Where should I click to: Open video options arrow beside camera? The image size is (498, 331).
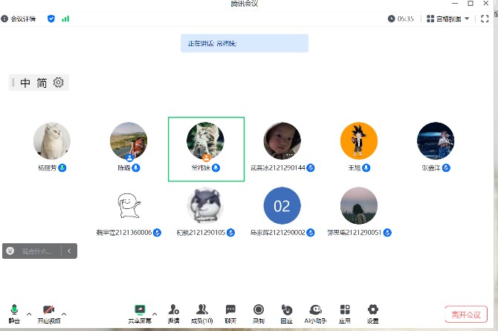[x=64, y=313]
